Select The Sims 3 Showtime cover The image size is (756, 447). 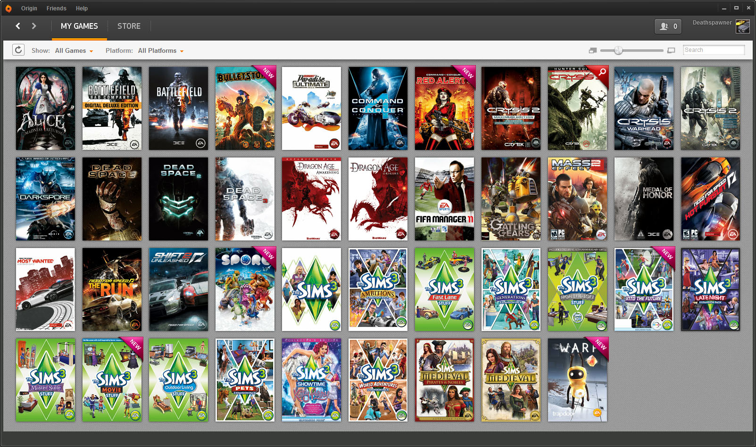point(311,380)
